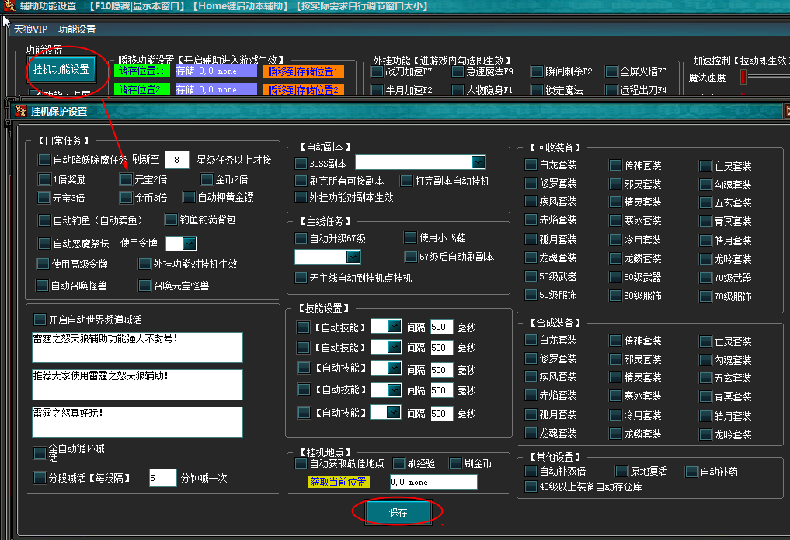
Task: Open the 使用令牌 dropdown
Action: pos(189,244)
